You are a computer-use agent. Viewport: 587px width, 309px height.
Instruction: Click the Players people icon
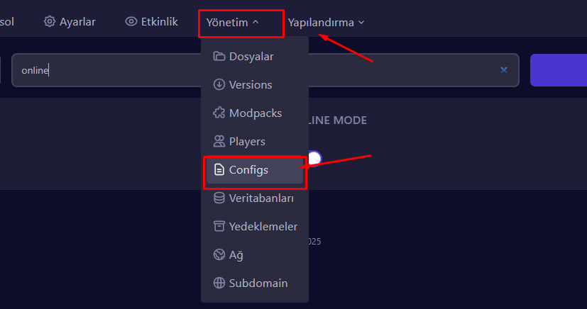pyautogui.click(x=219, y=142)
